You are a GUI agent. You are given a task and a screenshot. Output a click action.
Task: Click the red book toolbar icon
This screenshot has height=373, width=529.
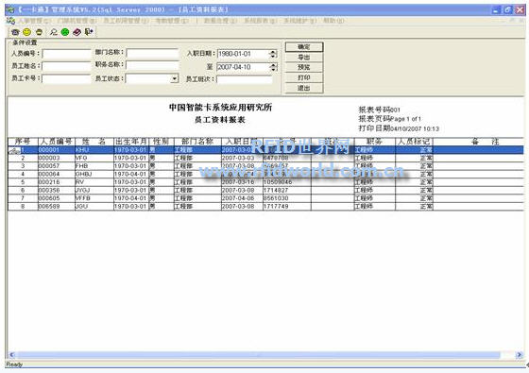click(77, 32)
